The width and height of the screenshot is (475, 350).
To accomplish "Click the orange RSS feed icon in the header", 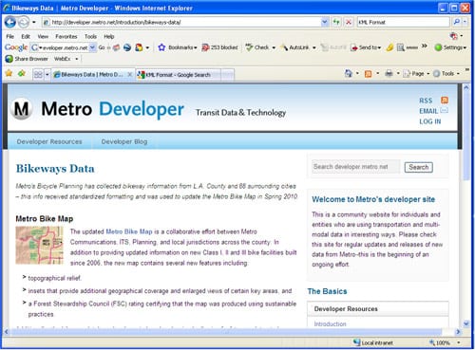I will pyautogui.click(x=445, y=101).
